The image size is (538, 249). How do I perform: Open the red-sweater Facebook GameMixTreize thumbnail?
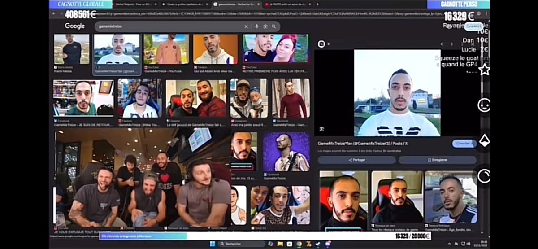tap(291, 98)
